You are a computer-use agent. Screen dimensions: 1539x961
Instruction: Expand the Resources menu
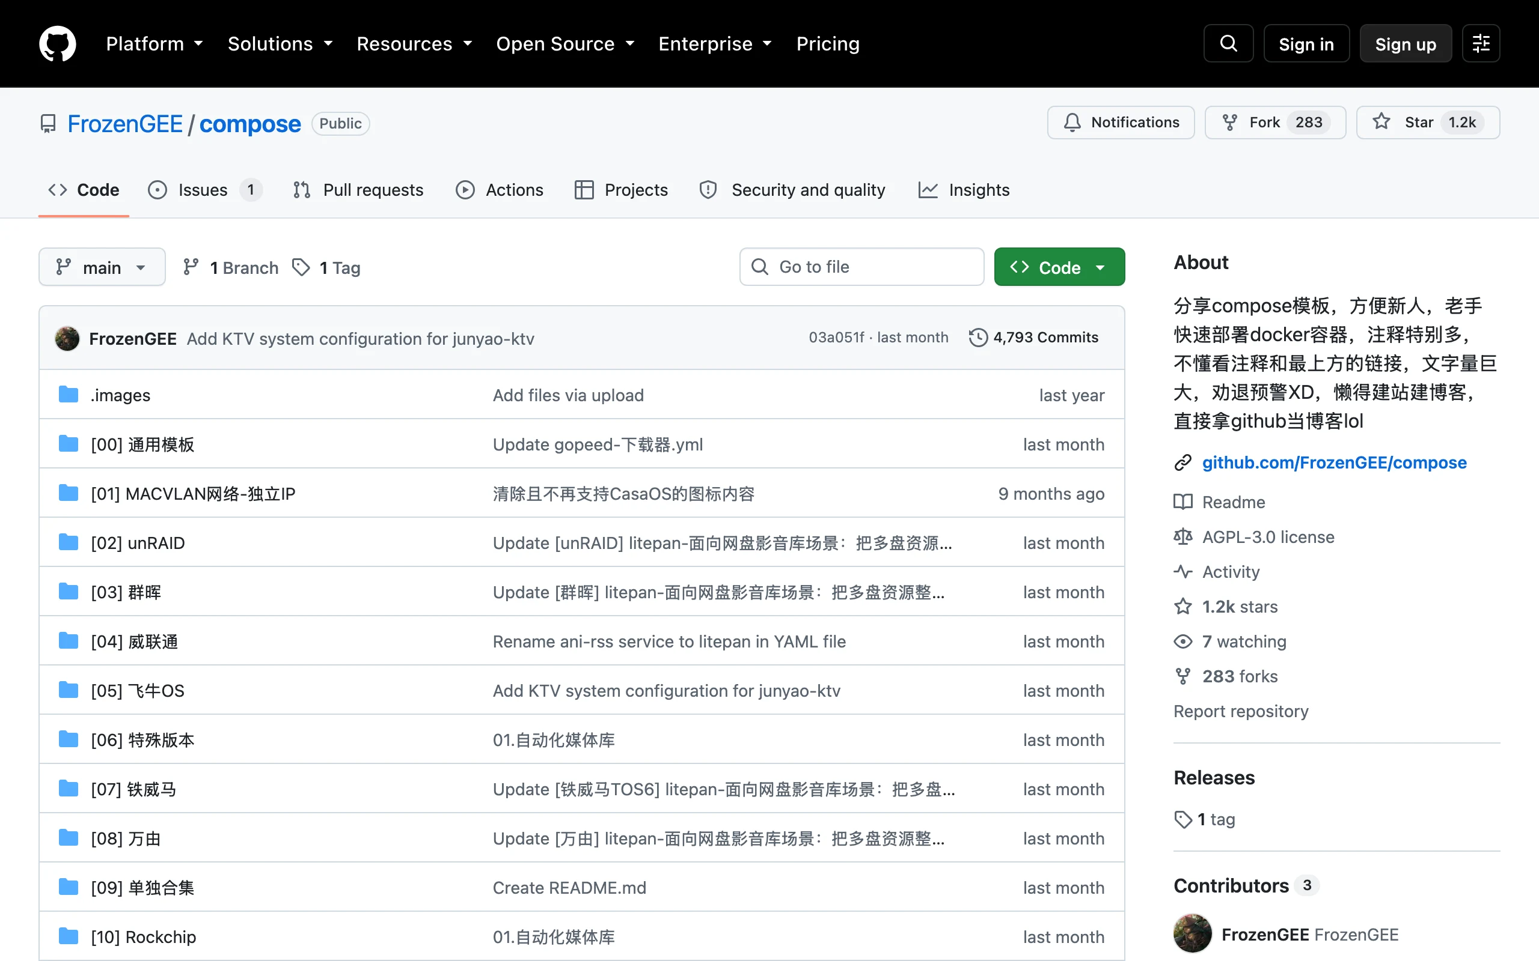tap(414, 44)
